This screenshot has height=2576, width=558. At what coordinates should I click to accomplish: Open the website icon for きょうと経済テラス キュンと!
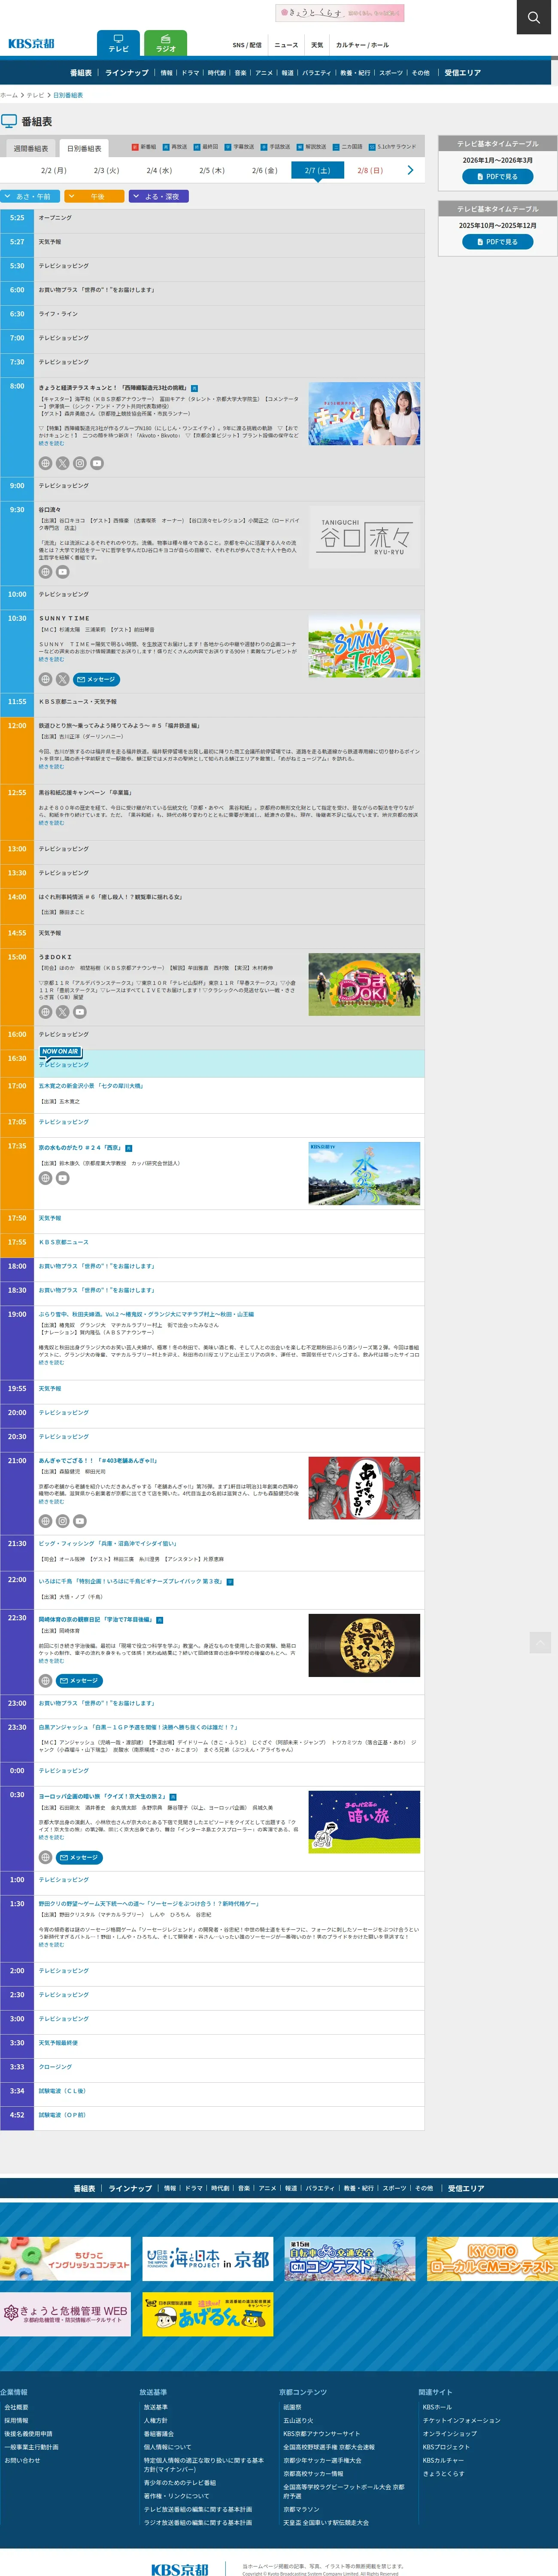[45, 463]
